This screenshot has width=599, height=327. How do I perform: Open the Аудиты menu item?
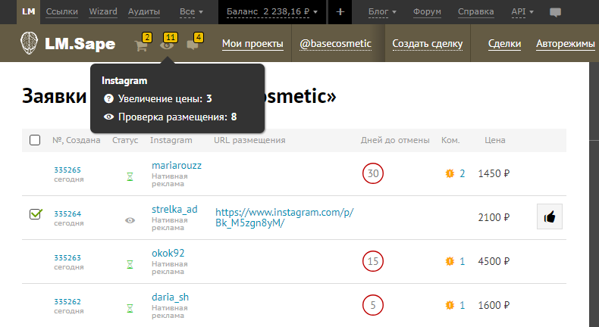point(143,12)
